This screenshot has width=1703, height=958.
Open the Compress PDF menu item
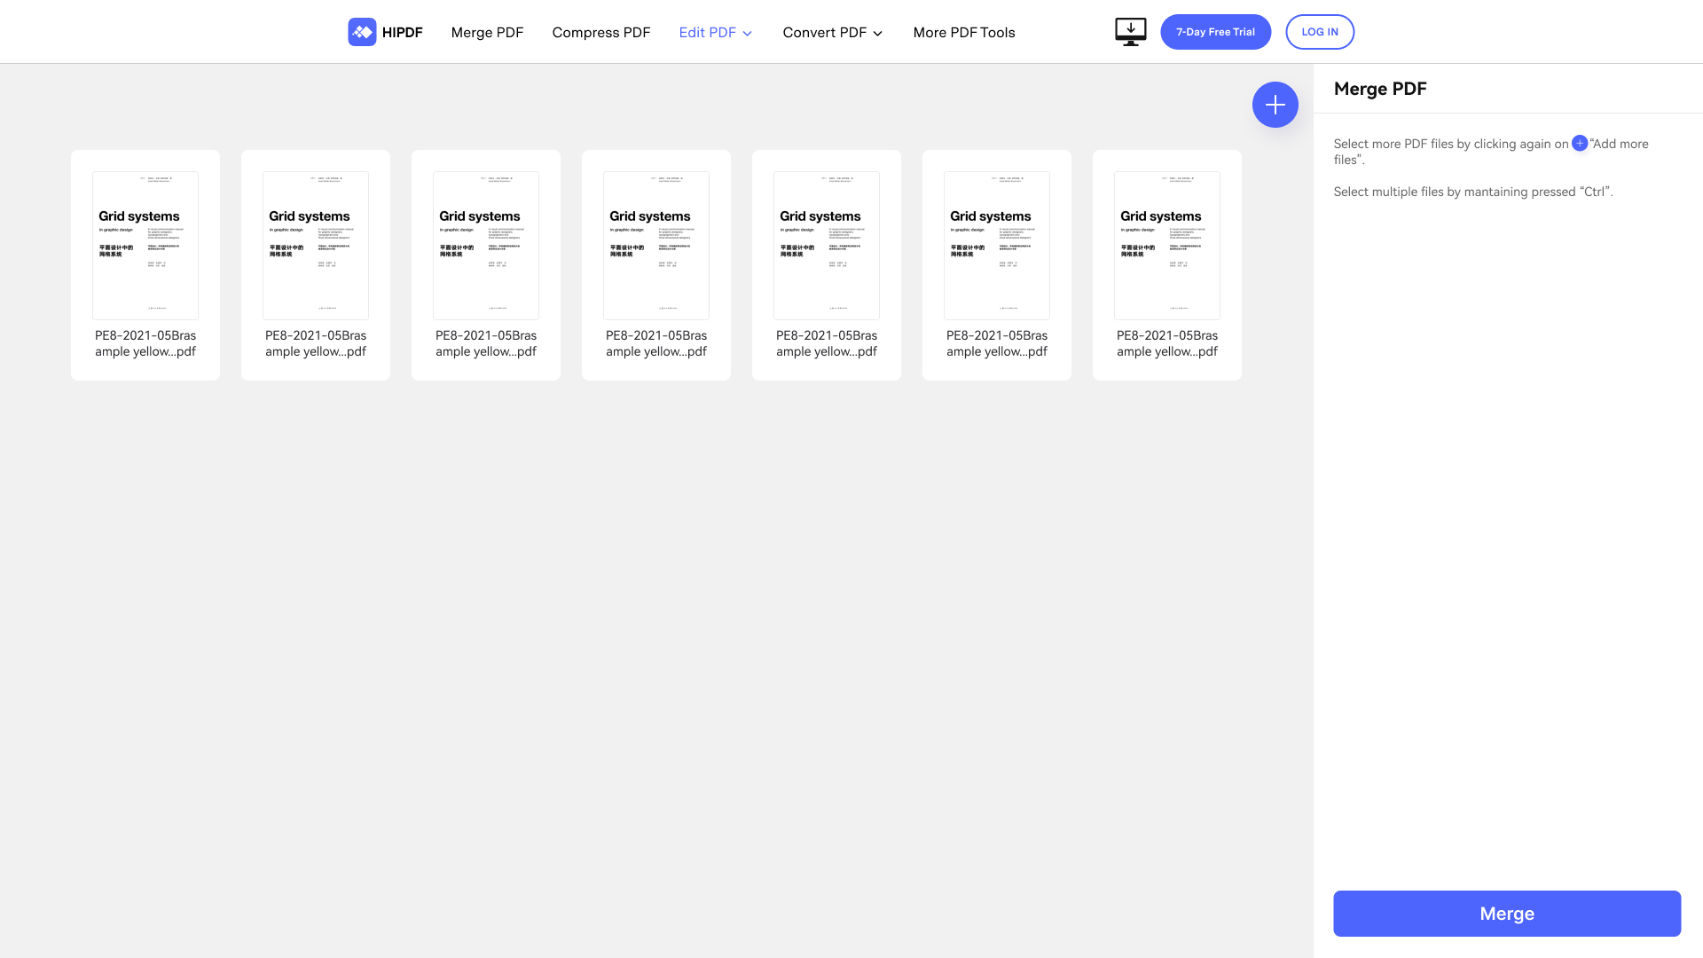[600, 32]
